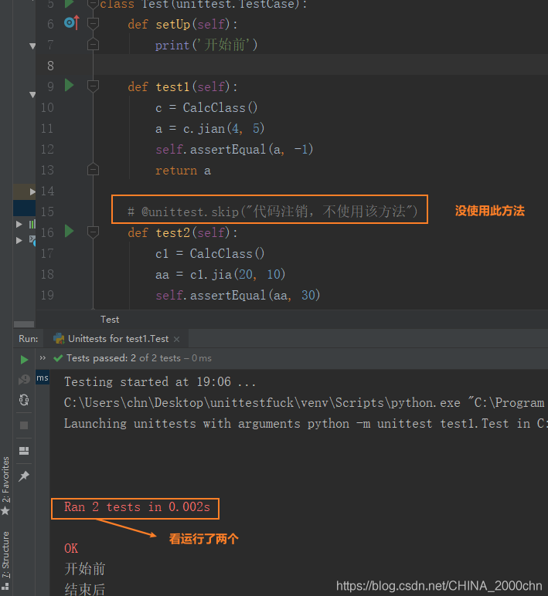Viewport: 548px width, 596px height.
Task: Expand the hidden toolbar chevron beside Tests passed
Action: pyautogui.click(x=43, y=358)
